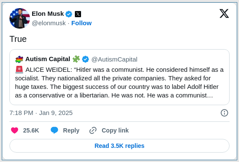Follow the @elonmusk account
The width and height of the screenshot is (239, 162).
[x=81, y=23]
